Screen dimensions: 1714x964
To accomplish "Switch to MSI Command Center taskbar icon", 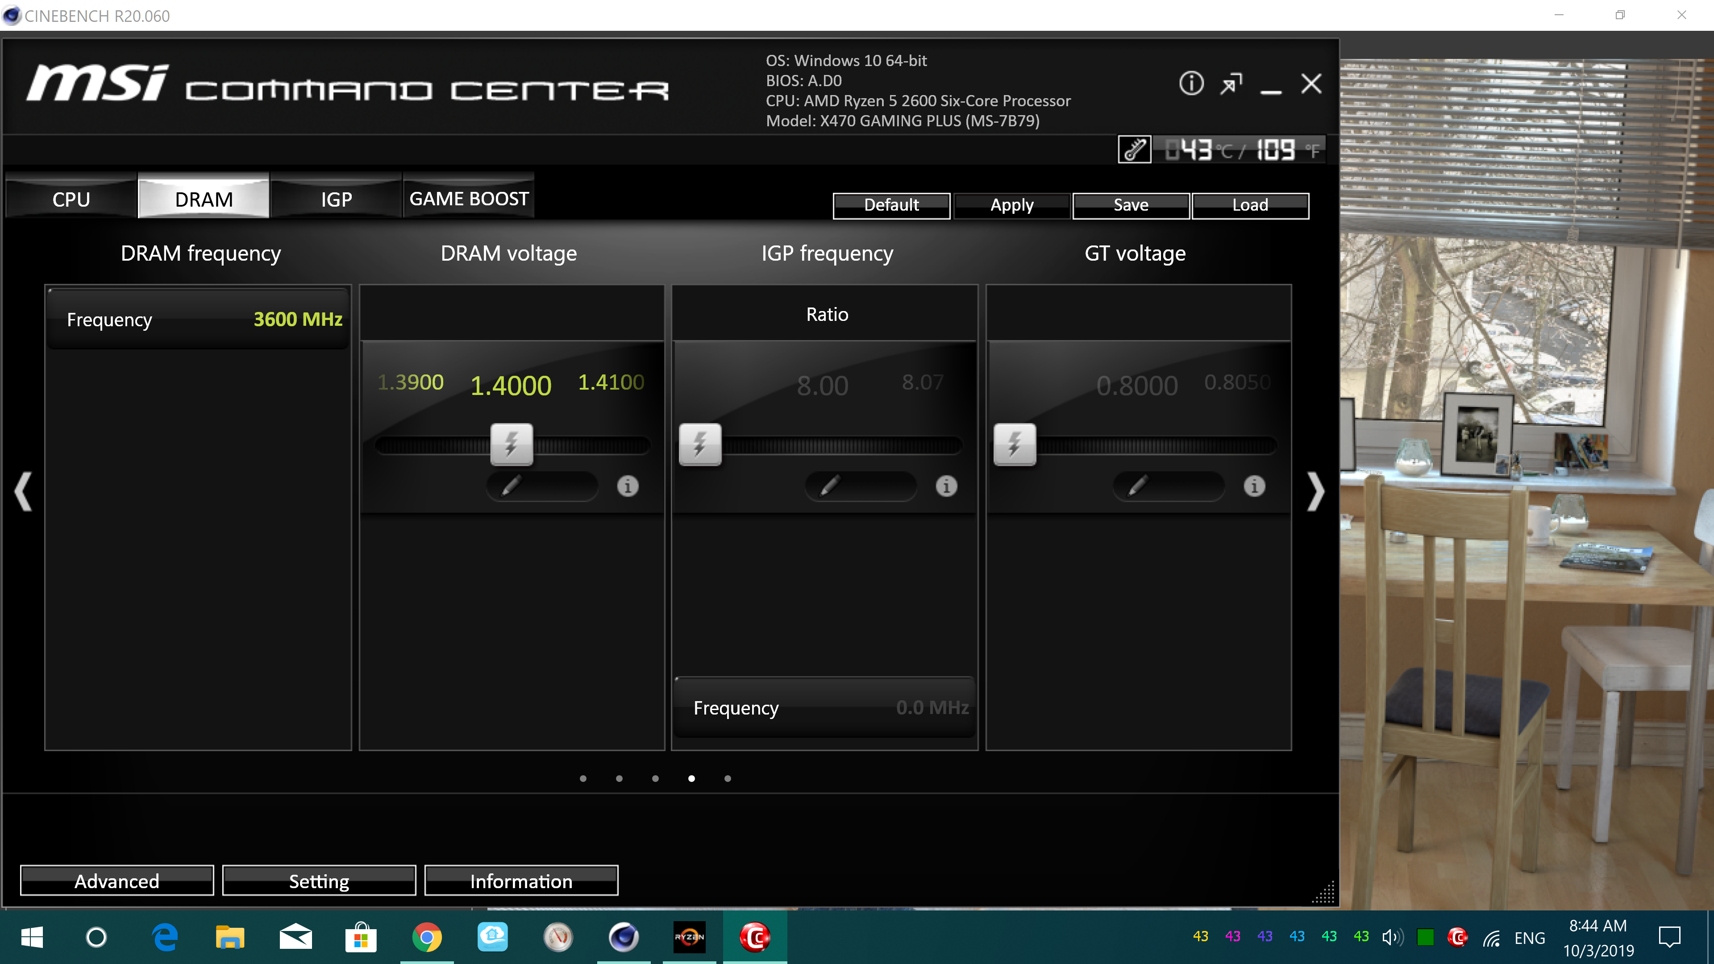I will [x=754, y=937].
